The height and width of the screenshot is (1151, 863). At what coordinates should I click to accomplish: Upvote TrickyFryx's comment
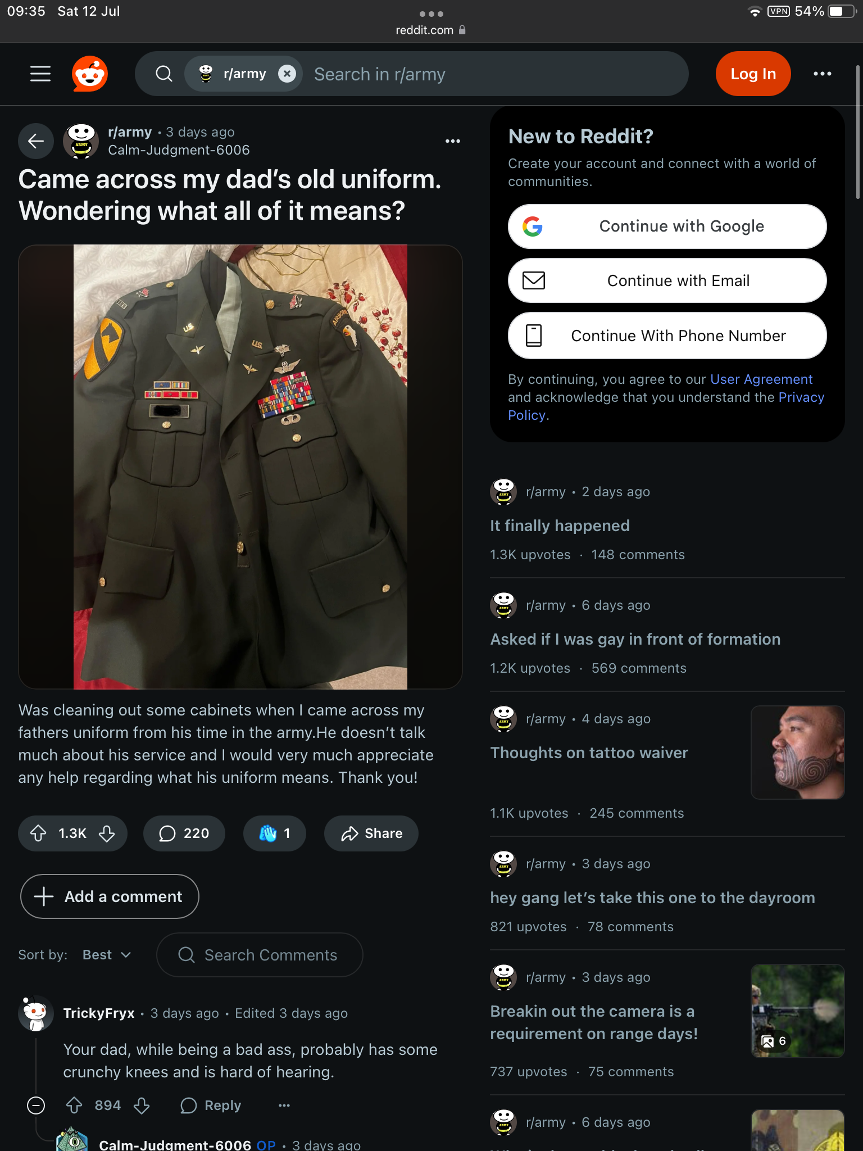[74, 1105]
